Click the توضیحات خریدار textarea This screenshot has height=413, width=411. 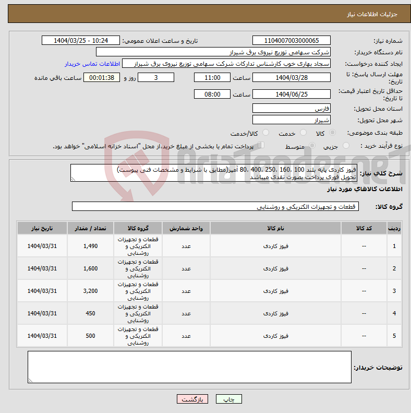[189, 367]
